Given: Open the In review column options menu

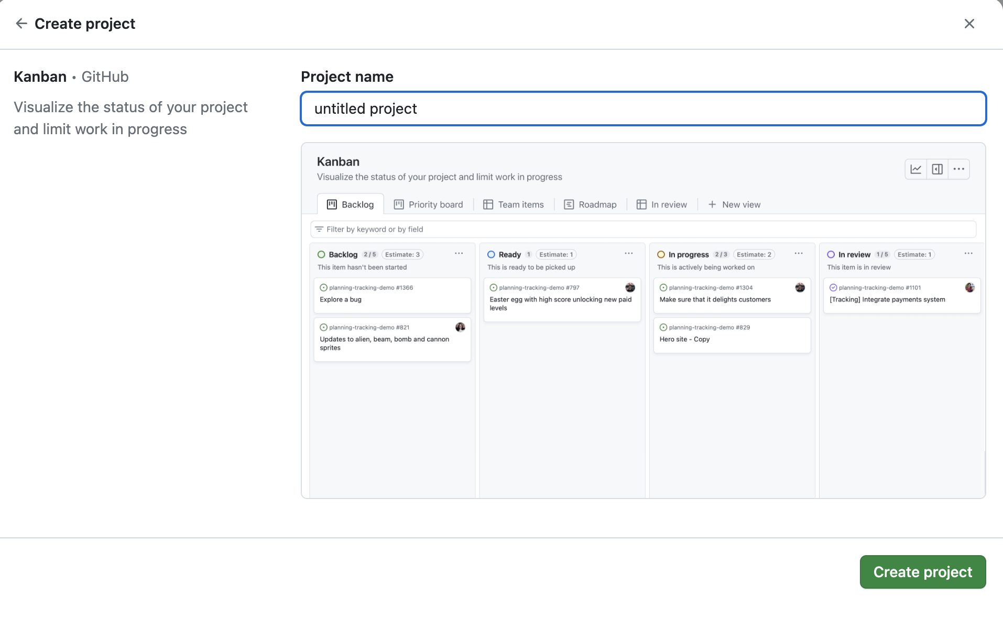Looking at the screenshot, I should (968, 254).
